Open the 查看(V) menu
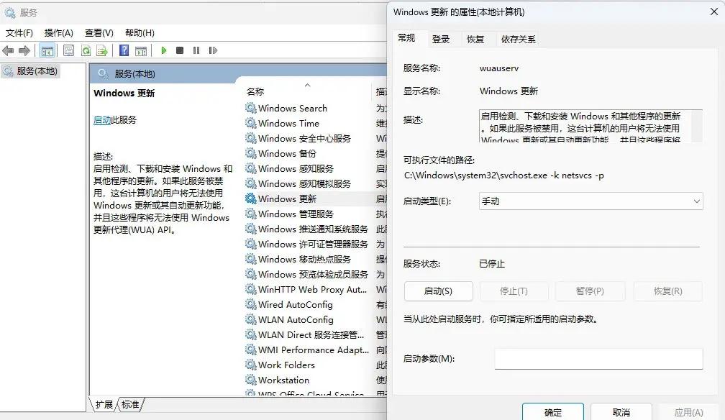 (99, 33)
